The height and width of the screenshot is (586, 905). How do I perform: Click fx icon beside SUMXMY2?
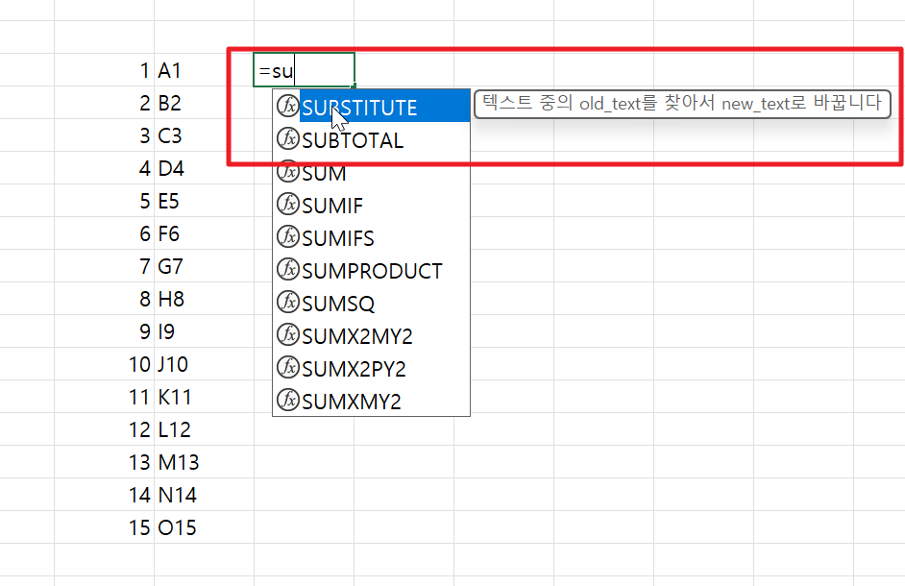click(287, 400)
